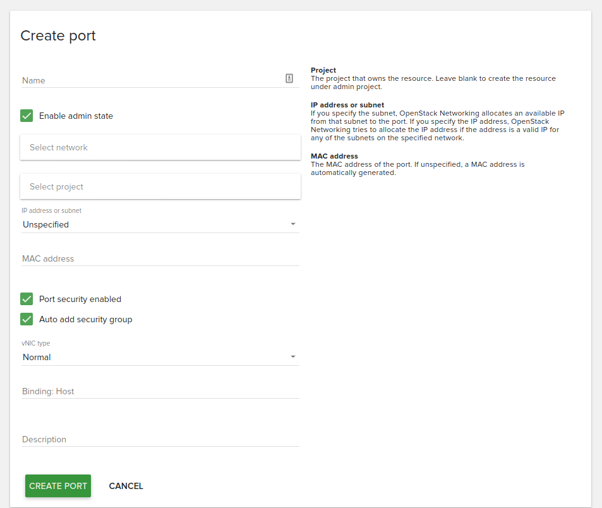Focus the MAC address input field
The image size is (602, 508).
tap(160, 258)
